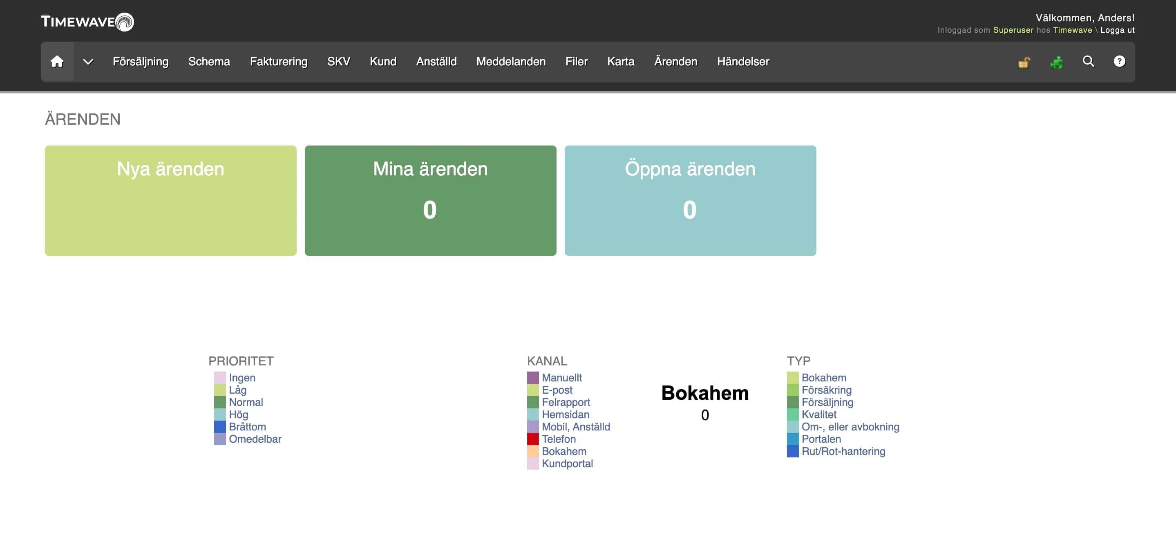Expand the chevron menu beside home
This screenshot has width=1176, height=551.
click(88, 62)
